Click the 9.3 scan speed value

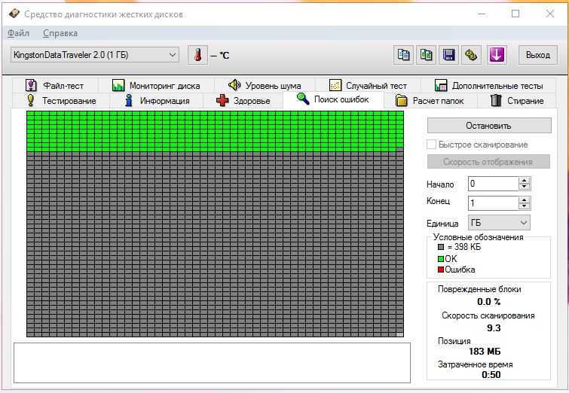[494, 328]
